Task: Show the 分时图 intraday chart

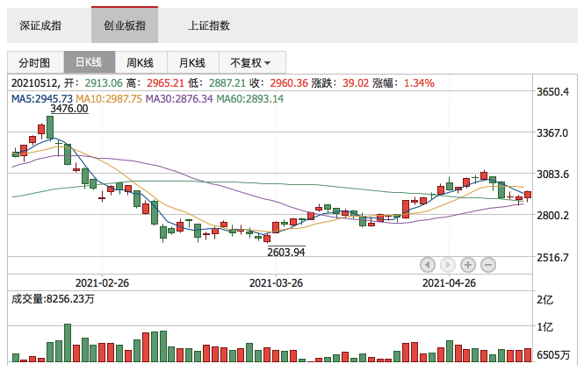Action: (34, 62)
